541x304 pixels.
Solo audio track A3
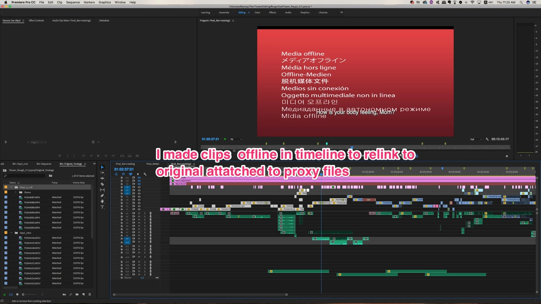tap(145, 220)
